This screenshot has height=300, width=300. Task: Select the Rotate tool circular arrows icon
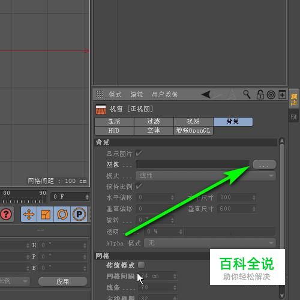tap(62, 214)
